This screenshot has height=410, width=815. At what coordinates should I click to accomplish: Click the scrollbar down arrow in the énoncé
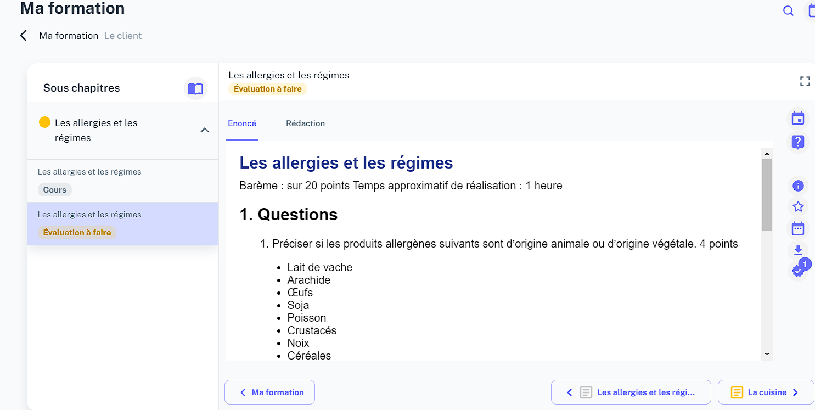[767, 355]
